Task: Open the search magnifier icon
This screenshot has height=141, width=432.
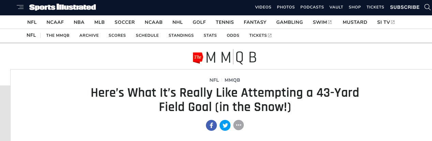Action: [427, 7]
